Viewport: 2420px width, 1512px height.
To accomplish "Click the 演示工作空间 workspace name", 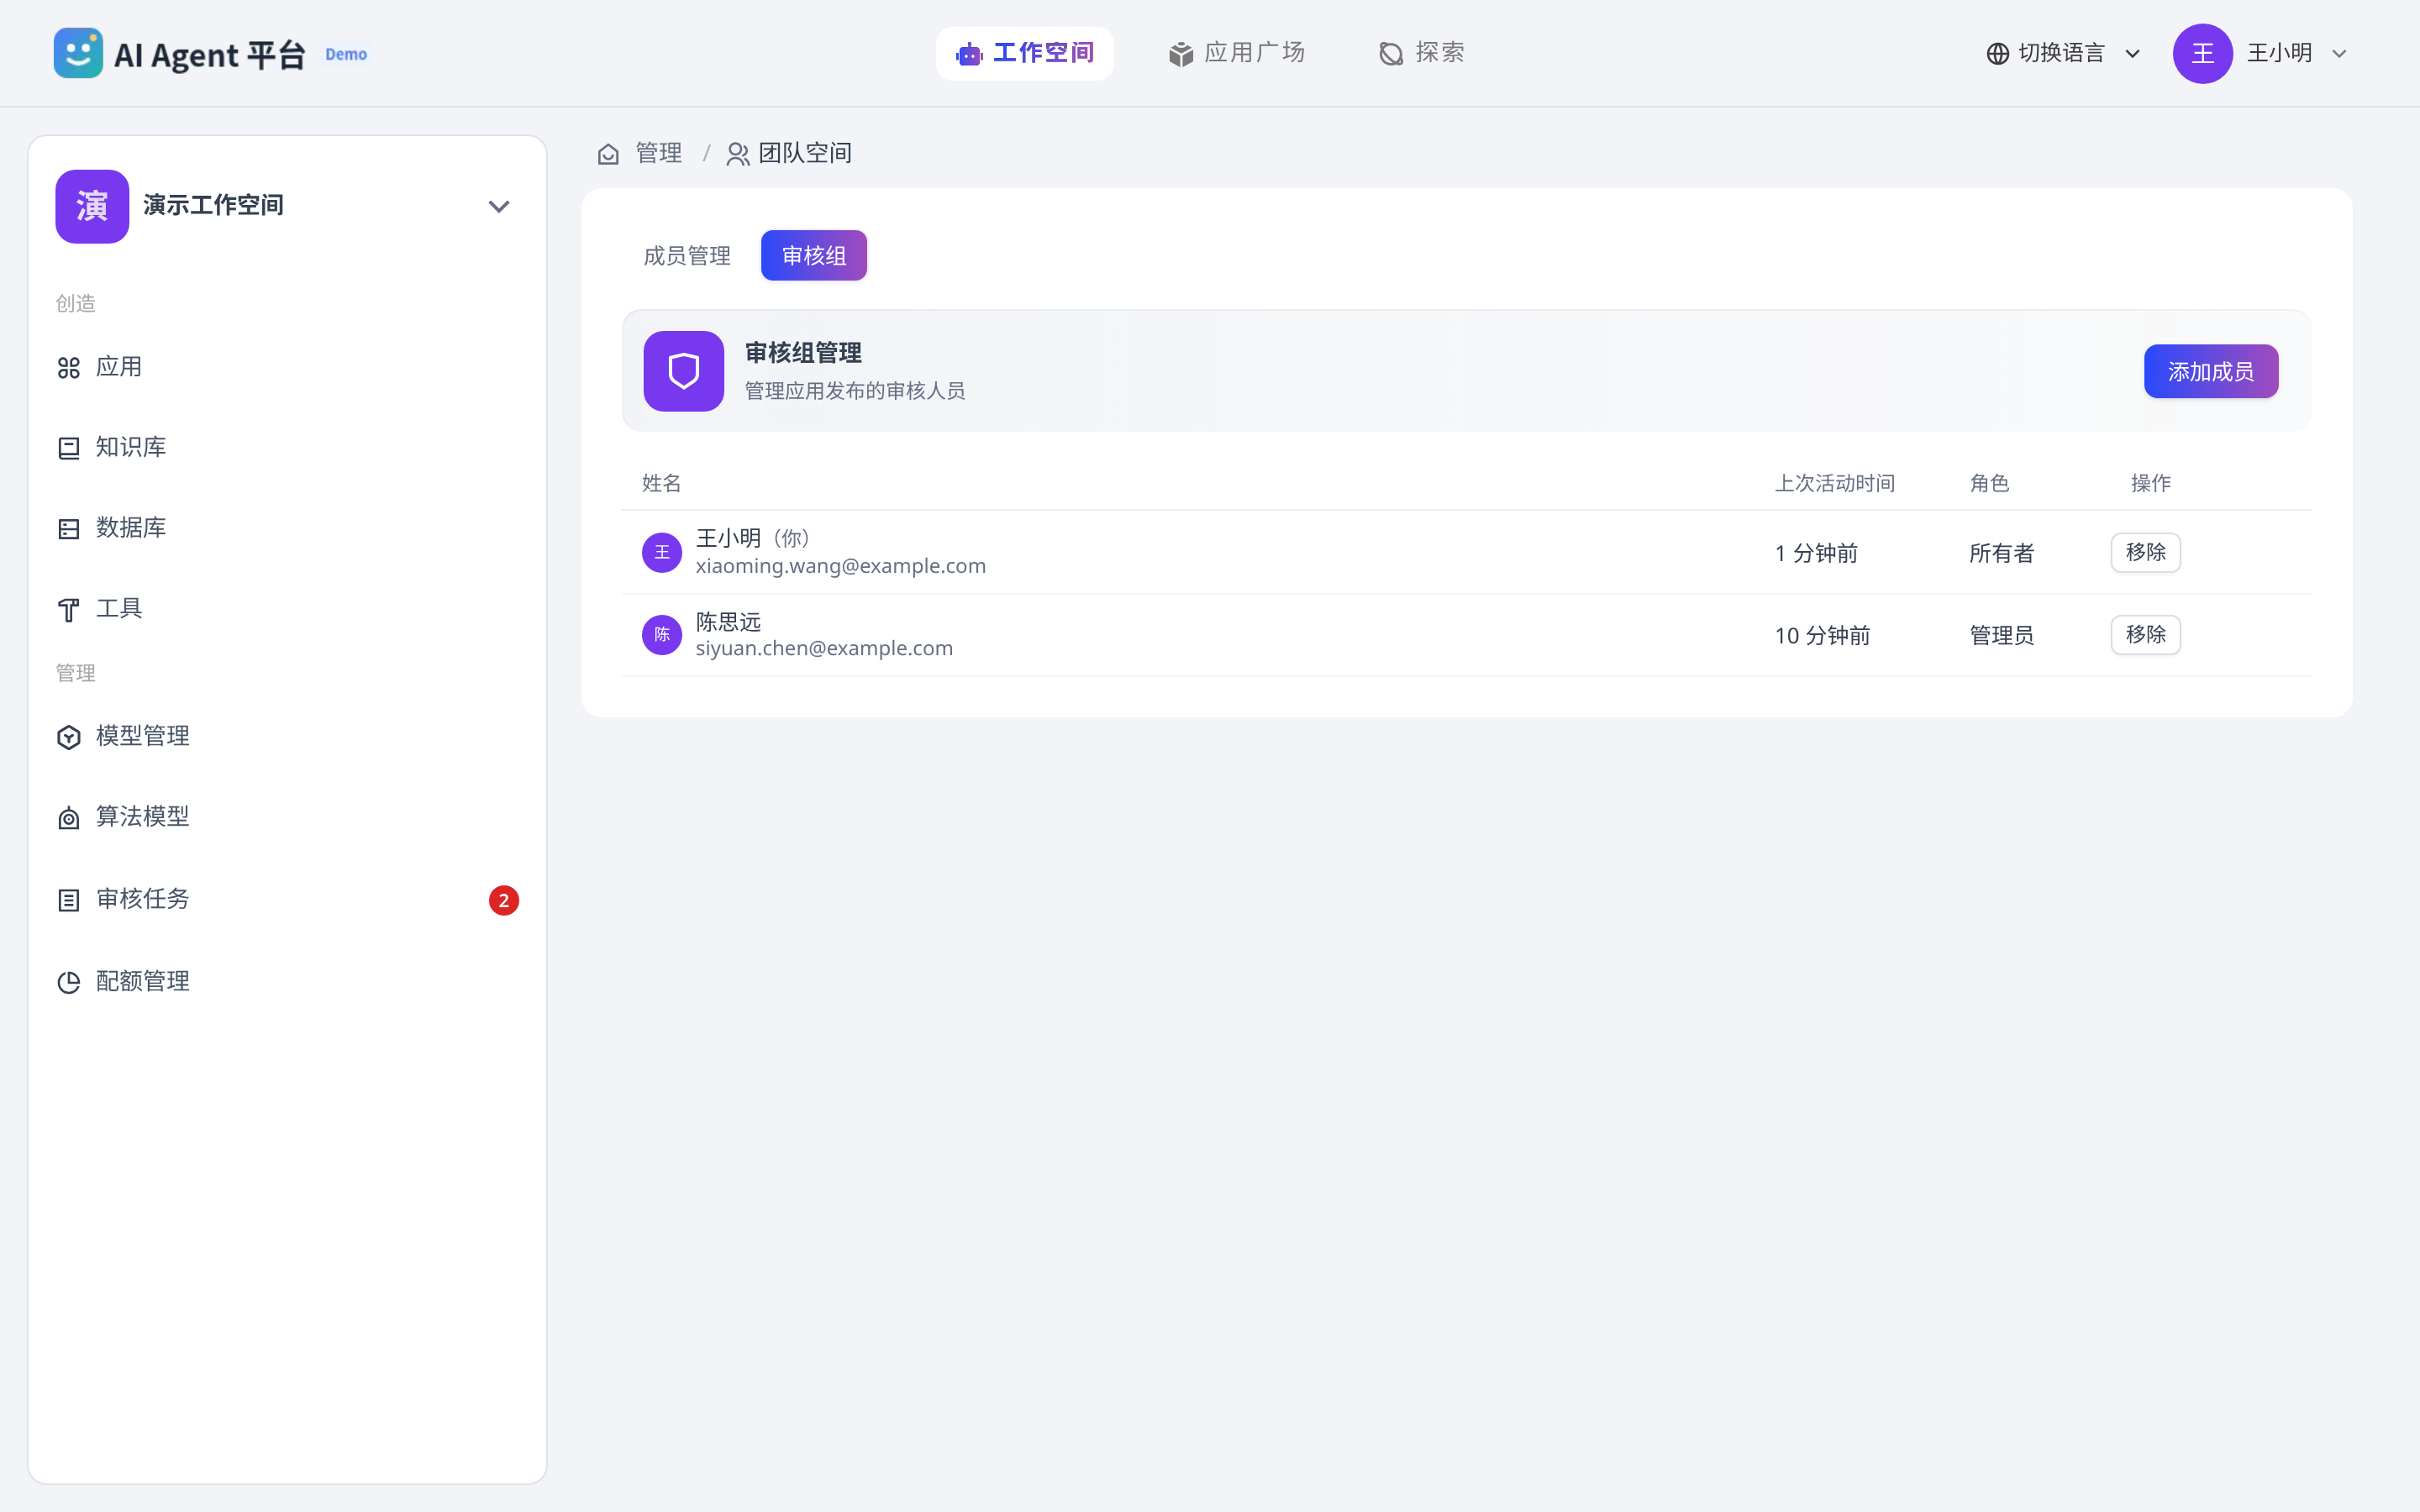I will coord(213,206).
